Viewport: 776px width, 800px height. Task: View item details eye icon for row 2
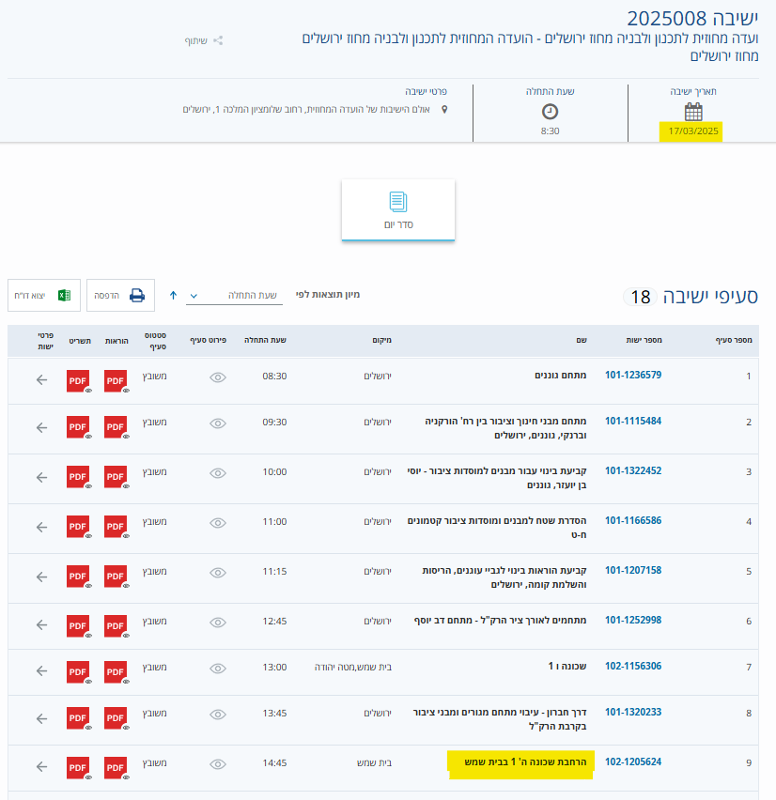point(218,423)
